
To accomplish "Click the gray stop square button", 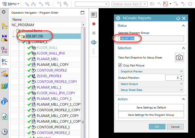I will 94,33.
